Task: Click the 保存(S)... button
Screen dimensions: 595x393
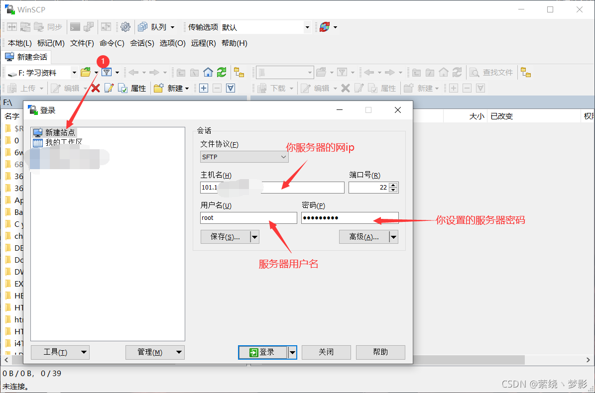Action: 226,237
